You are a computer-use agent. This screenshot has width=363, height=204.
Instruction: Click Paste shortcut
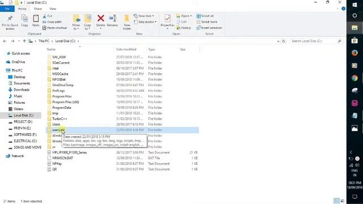(55, 28)
